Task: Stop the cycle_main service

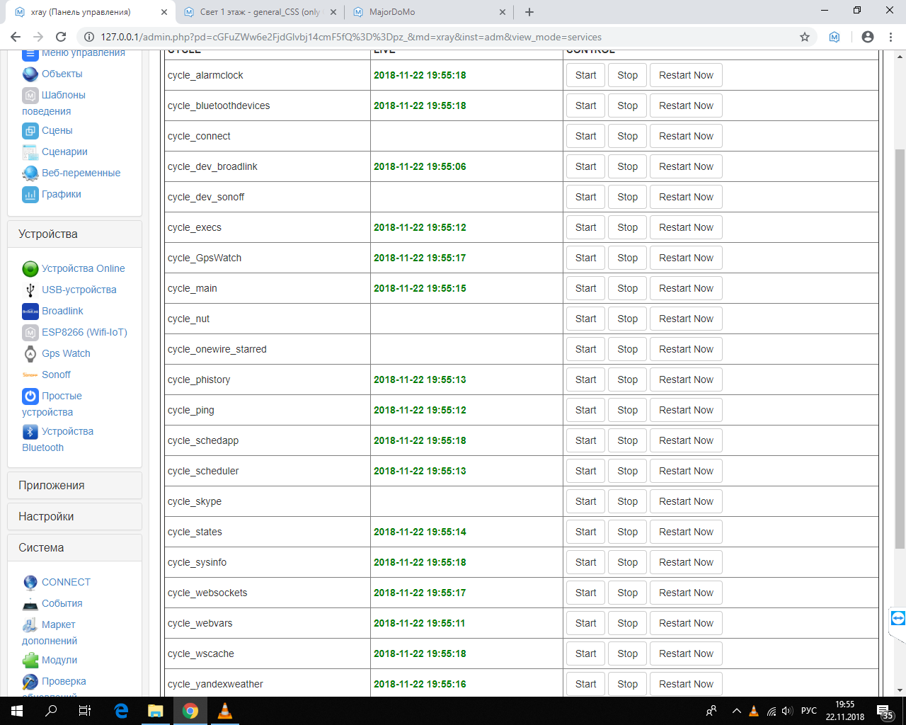Action: coord(627,288)
